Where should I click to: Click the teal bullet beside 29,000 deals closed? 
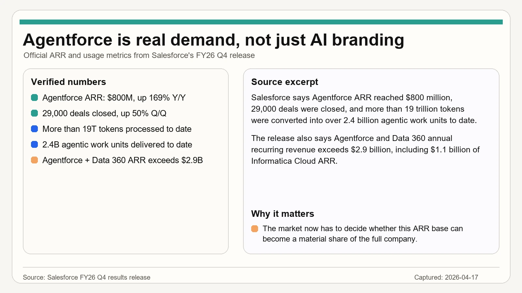(x=34, y=113)
